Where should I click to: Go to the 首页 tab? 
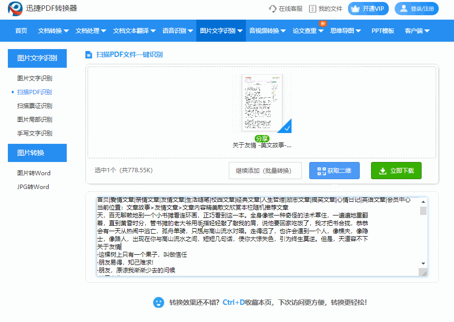21,31
